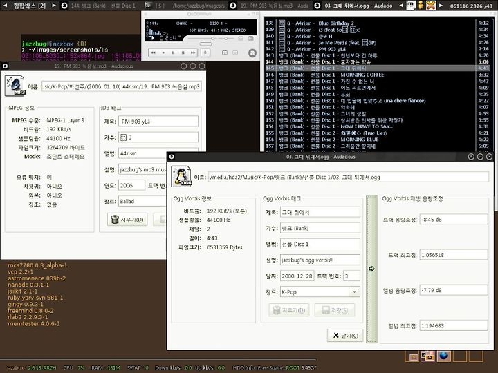The image size is (498, 373).
Task: Click the playlist window vertical scrollbar
Action: click(x=493, y=85)
